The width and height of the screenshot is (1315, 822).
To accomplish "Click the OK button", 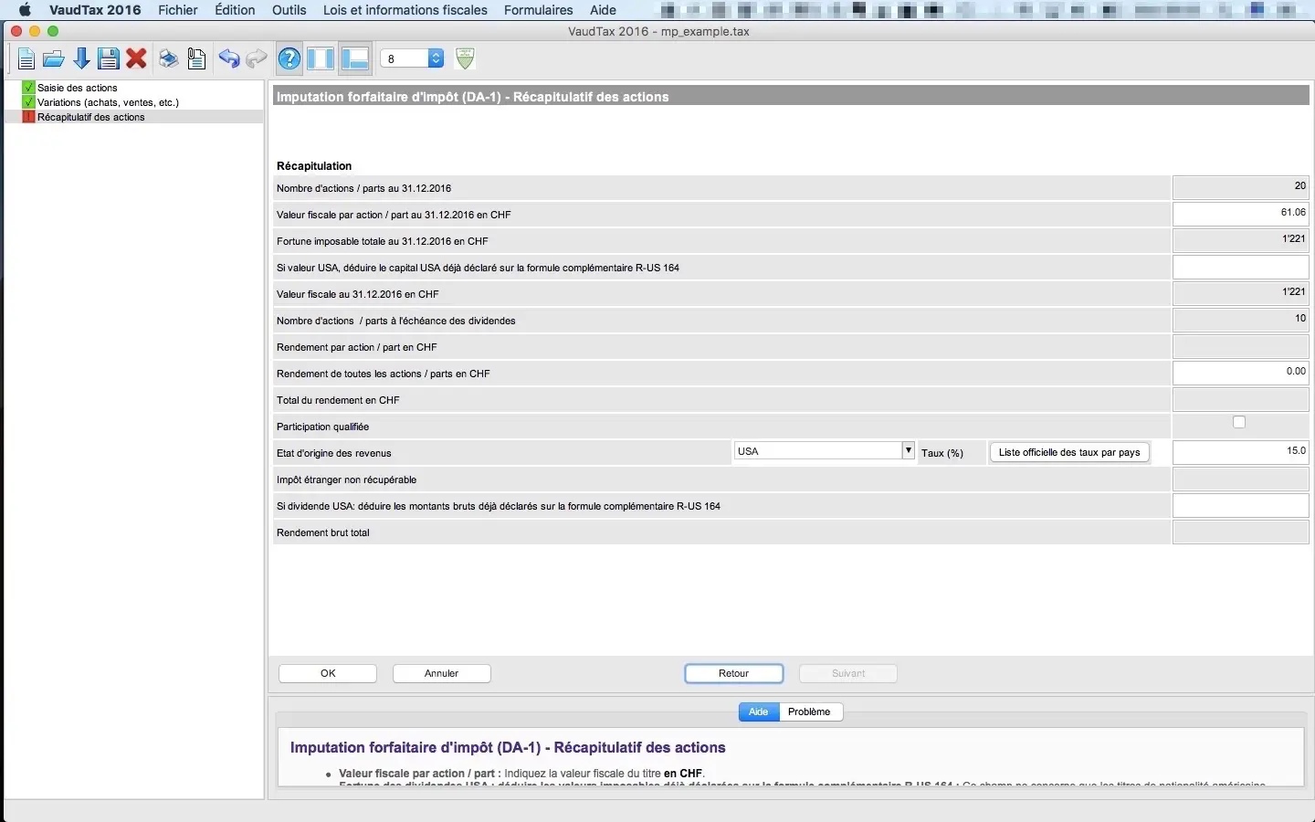I will (328, 673).
